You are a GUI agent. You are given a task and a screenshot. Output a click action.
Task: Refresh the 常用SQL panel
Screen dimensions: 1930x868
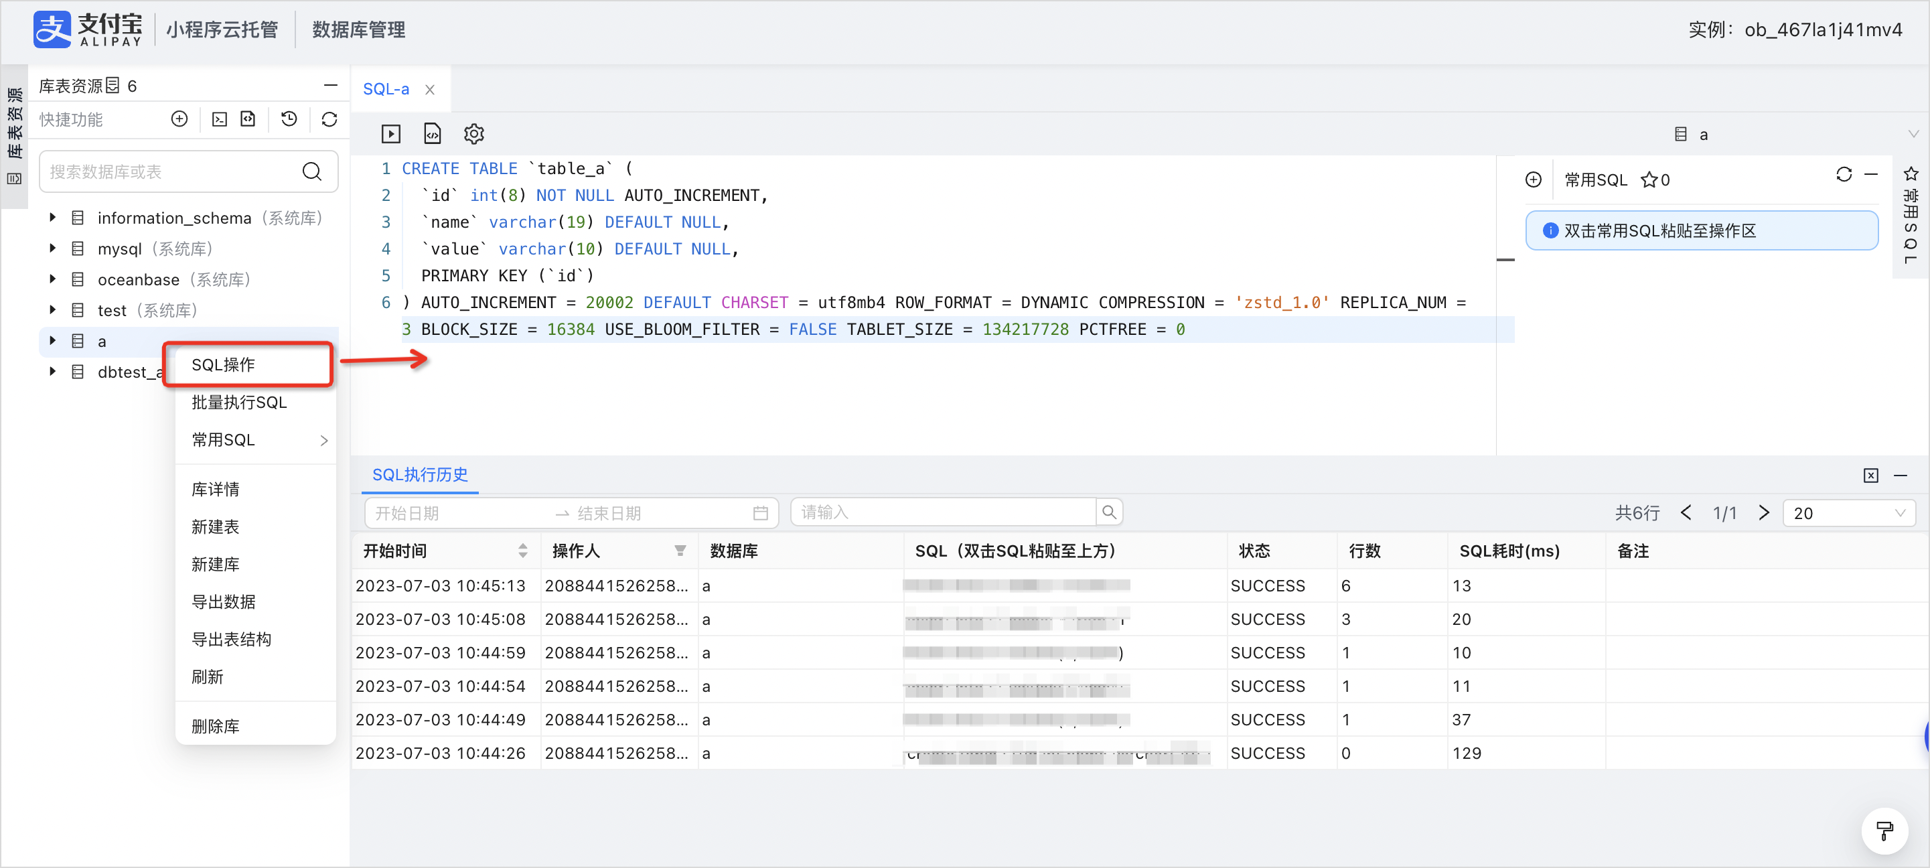[x=1844, y=175]
